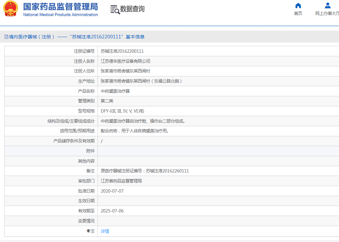Viewport: 339px width, 242px height.
Task: Select 第二类 management category value
Action: (x=107, y=101)
